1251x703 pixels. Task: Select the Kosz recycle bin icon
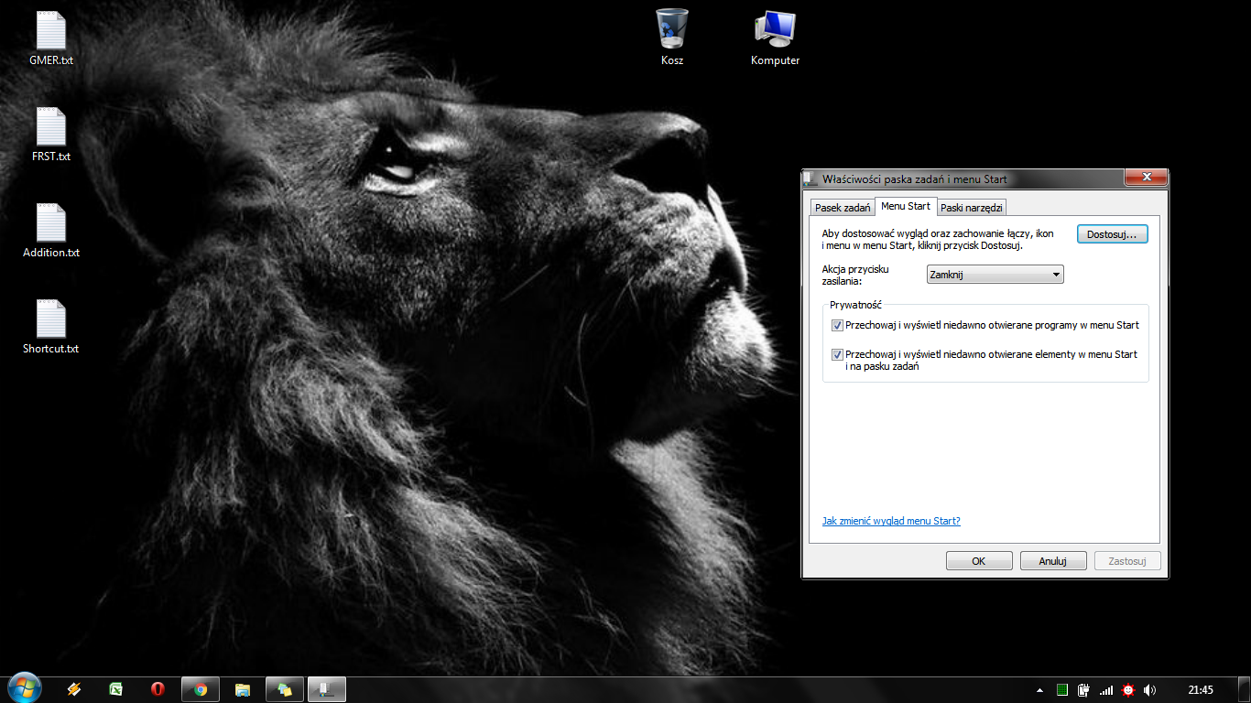[x=672, y=38]
